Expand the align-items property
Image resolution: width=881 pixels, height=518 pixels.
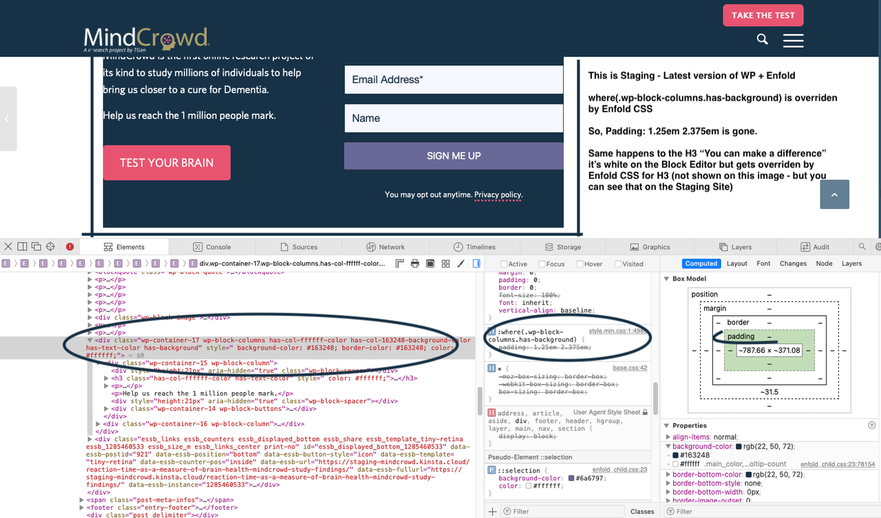(668, 436)
